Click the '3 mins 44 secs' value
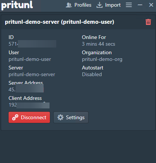156x163 pixels. point(99,44)
